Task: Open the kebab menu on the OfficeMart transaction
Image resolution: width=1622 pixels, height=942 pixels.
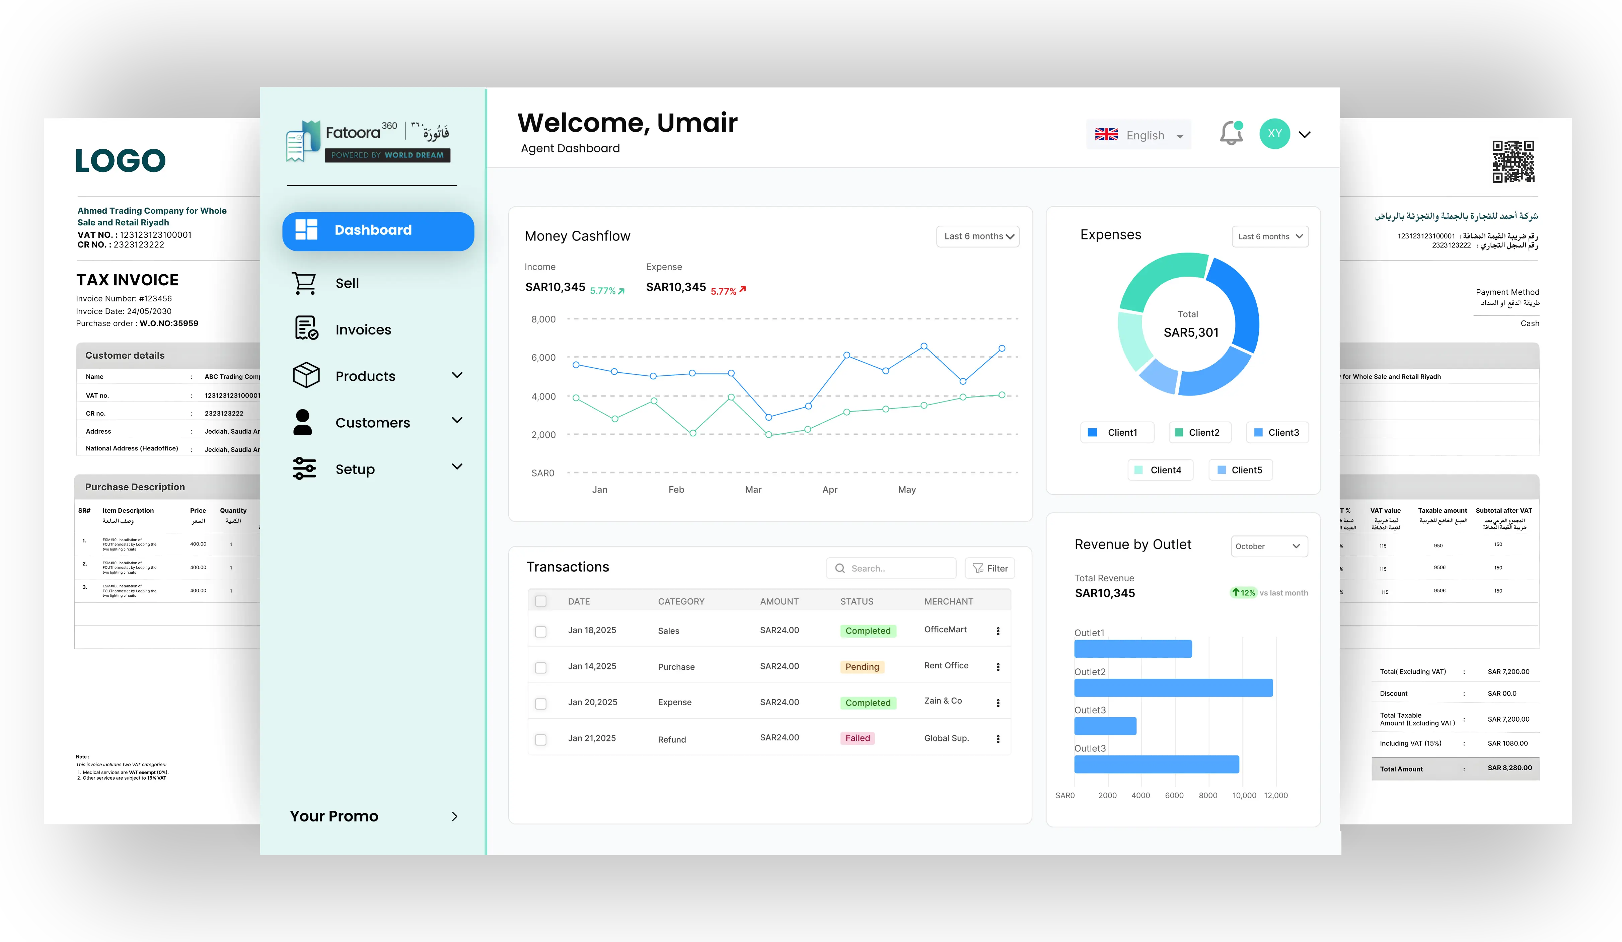Action: pos(998,631)
